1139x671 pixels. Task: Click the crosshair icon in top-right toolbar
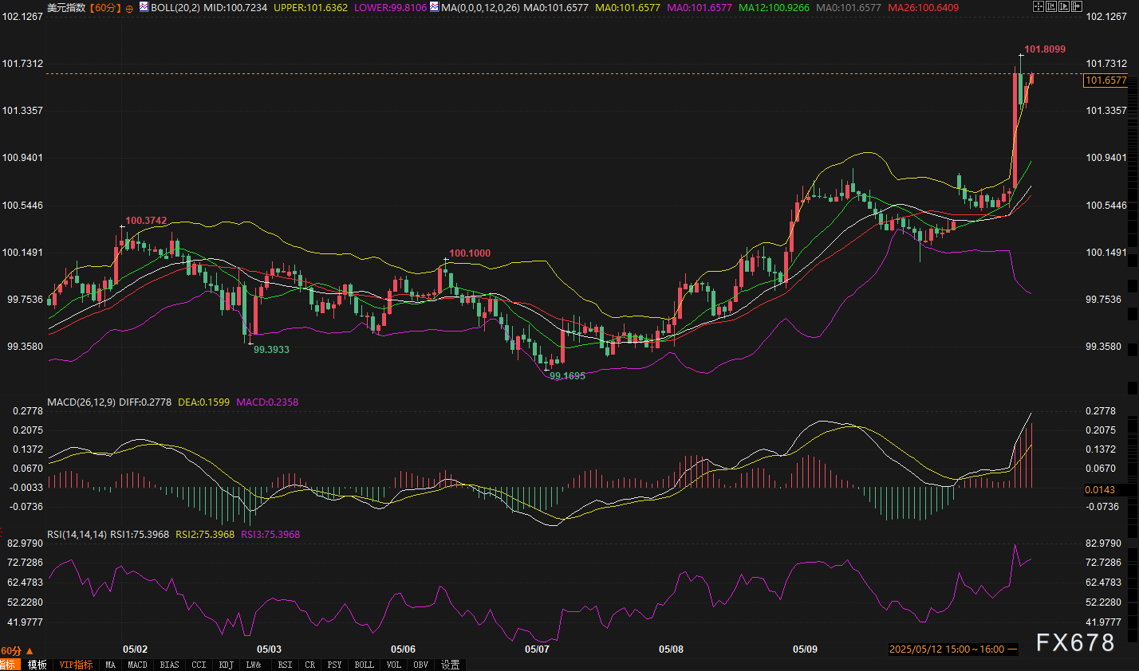click(x=1038, y=6)
